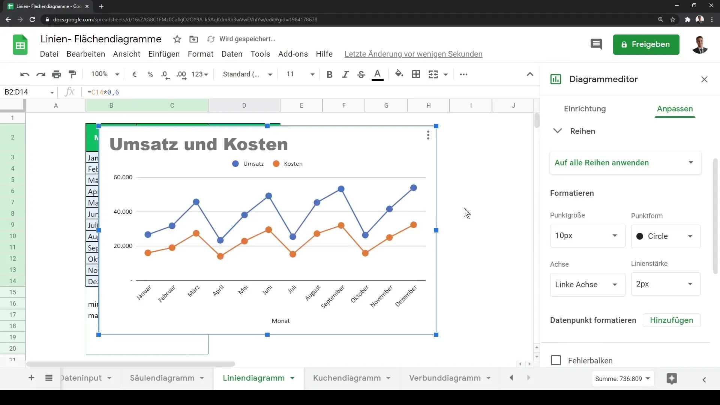The width and height of the screenshot is (720, 405).
Task: Reload the browser page
Action: (x=32, y=19)
